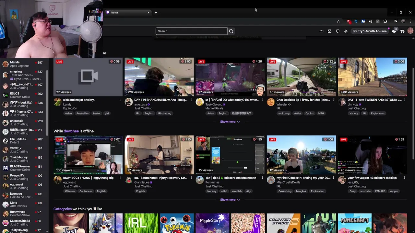The height and width of the screenshot is (233, 415).
Task: Open singsing channel in sidebar
Action: (23, 75)
